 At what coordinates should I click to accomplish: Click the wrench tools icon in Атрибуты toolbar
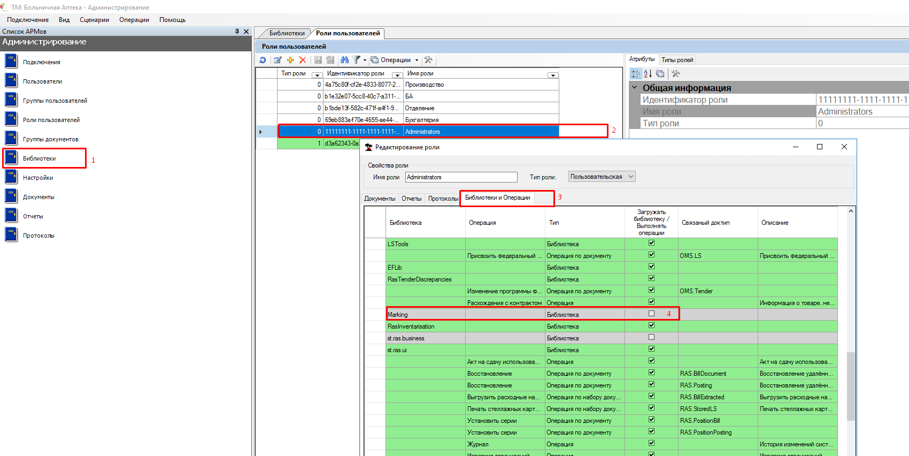[x=676, y=74]
